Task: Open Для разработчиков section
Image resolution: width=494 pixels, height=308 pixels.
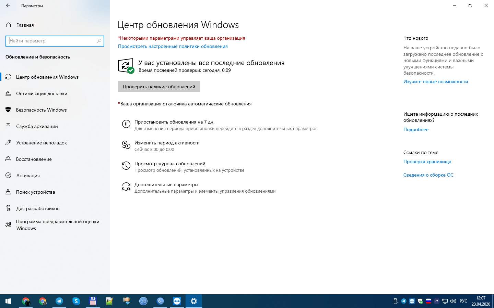Action: click(55, 208)
